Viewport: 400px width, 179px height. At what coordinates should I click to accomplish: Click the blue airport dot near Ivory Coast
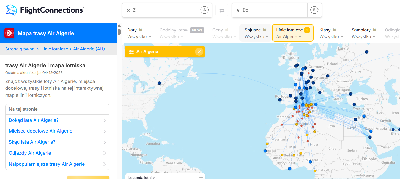point(290,169)
